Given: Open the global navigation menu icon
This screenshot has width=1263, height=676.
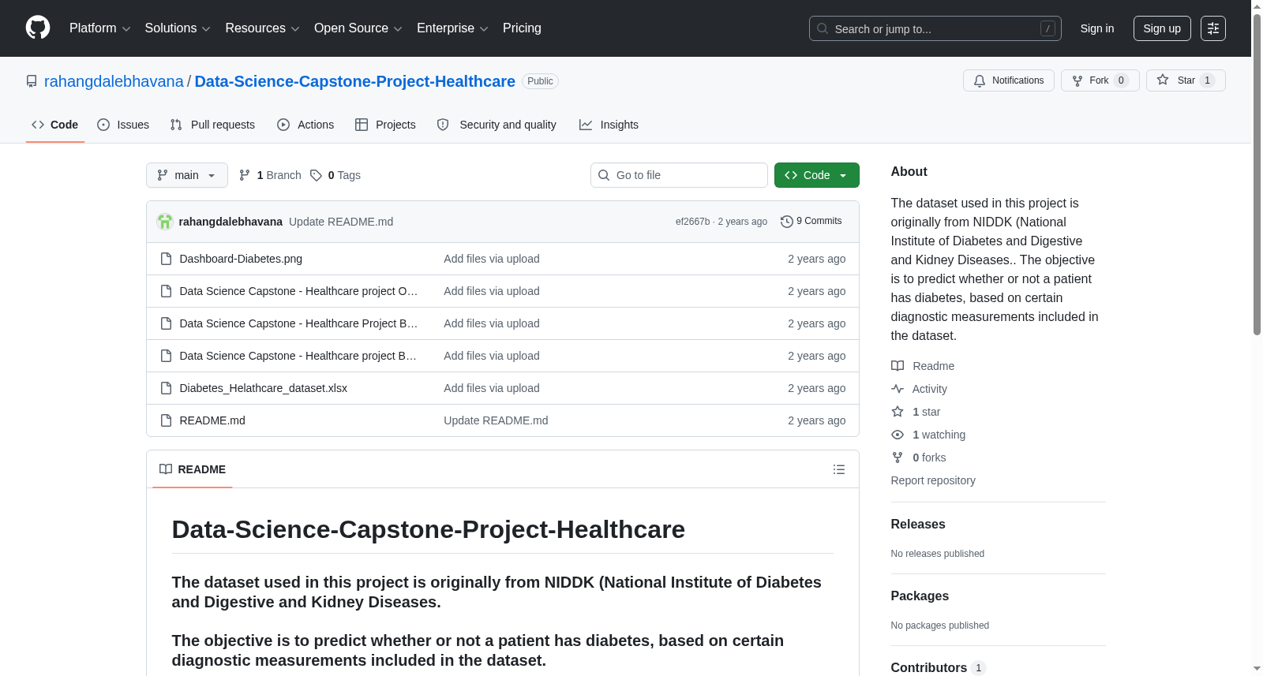Looking at the screenshot, I should (x=1212, y=28).
